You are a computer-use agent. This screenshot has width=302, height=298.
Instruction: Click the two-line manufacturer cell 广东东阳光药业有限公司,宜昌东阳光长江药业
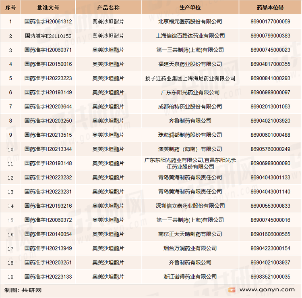tap(190, 163)
